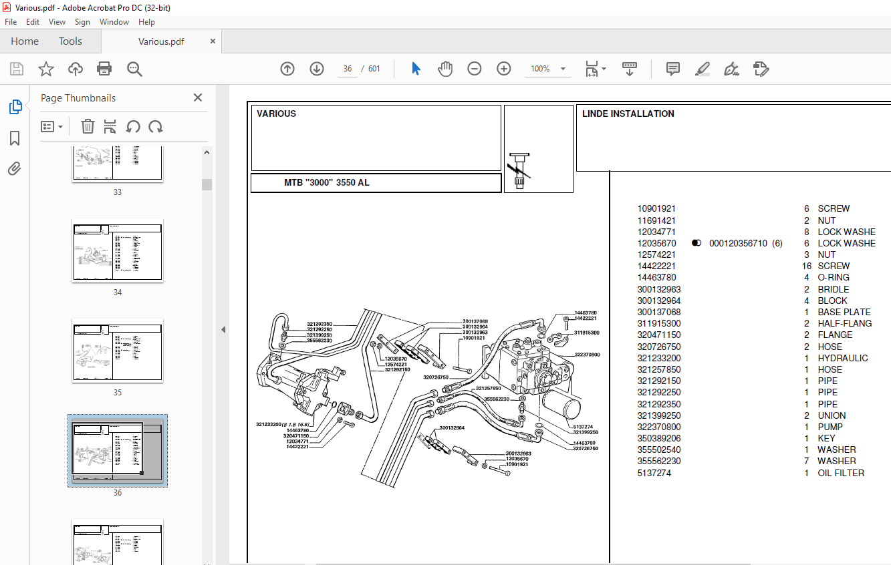
Task: Close the Various.pdf tab
Action: pyautogui.click(x=213, y=41)
